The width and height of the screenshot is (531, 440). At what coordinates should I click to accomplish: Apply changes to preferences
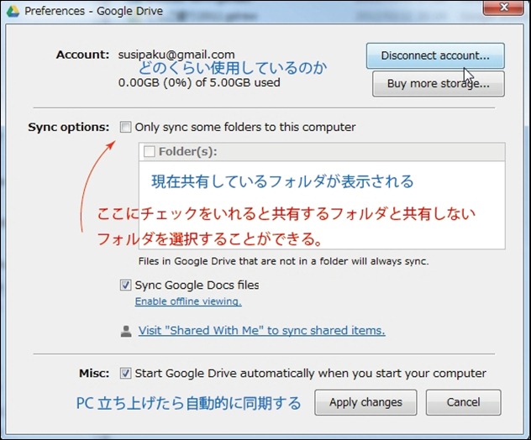tap(365, 402)
